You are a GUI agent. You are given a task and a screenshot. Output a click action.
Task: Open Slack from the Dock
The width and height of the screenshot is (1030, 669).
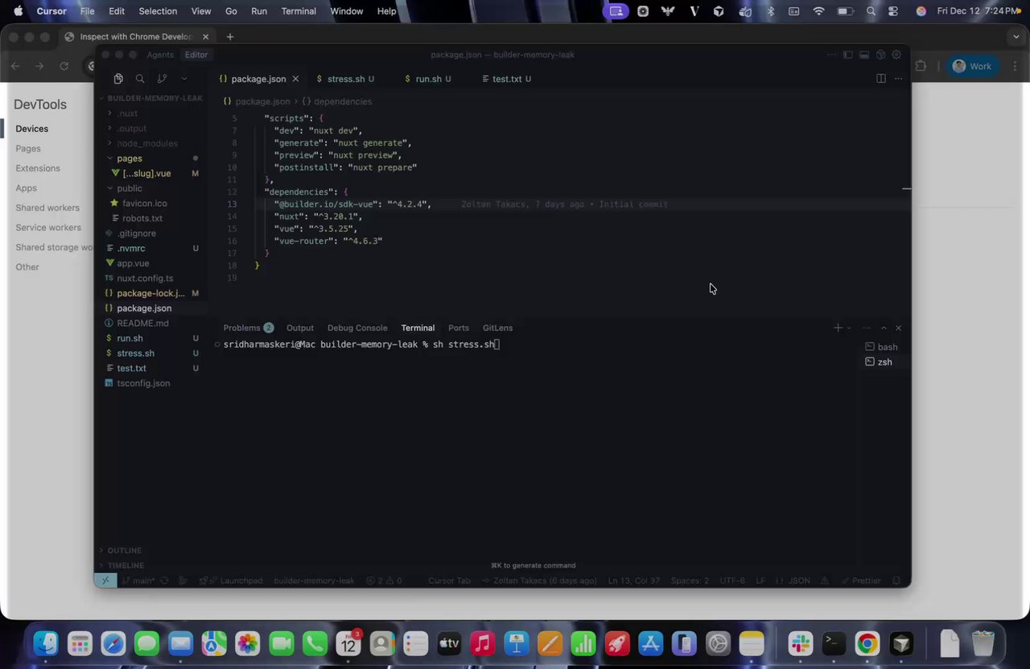[801, 643]
